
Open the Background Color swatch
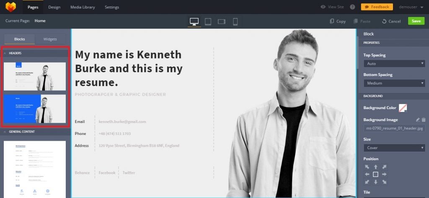point(403,108)
